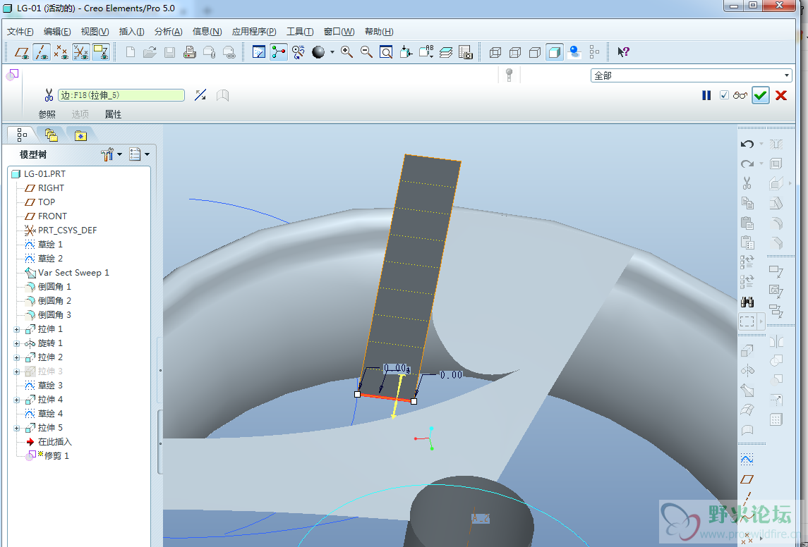Open the 全部 selection filter dropdown
808x547 pixels.
coord(691,75)
